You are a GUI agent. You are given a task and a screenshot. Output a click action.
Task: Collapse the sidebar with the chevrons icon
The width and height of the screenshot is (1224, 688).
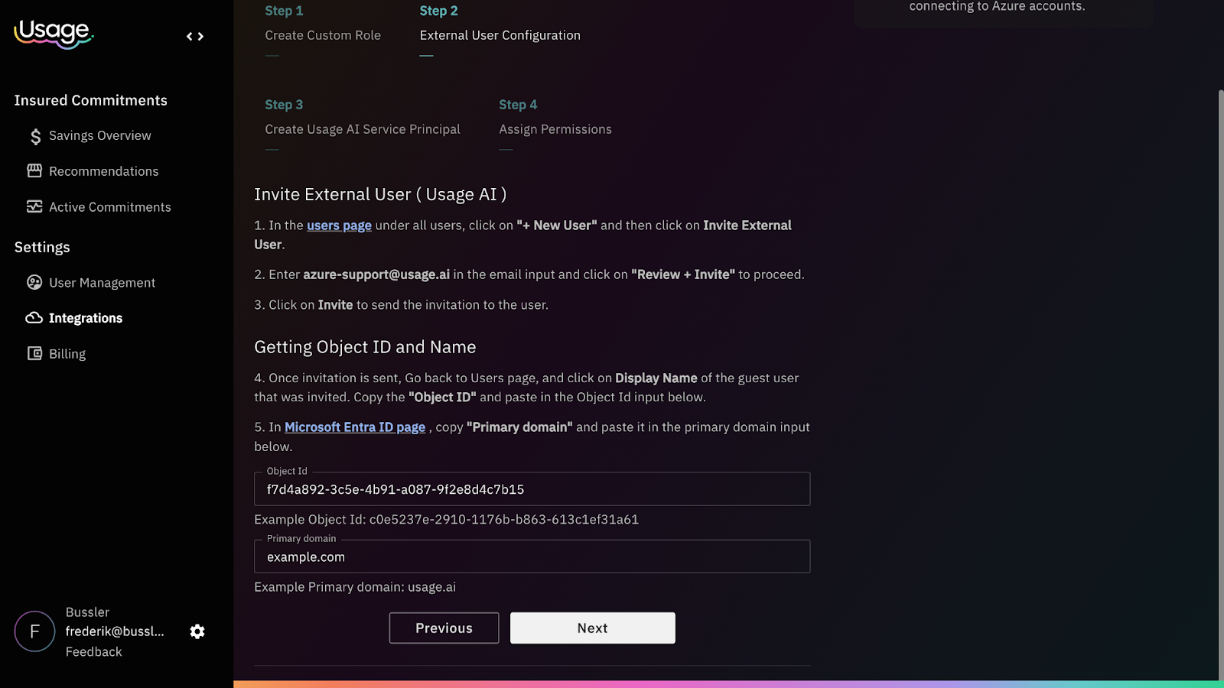pos(195,36)
